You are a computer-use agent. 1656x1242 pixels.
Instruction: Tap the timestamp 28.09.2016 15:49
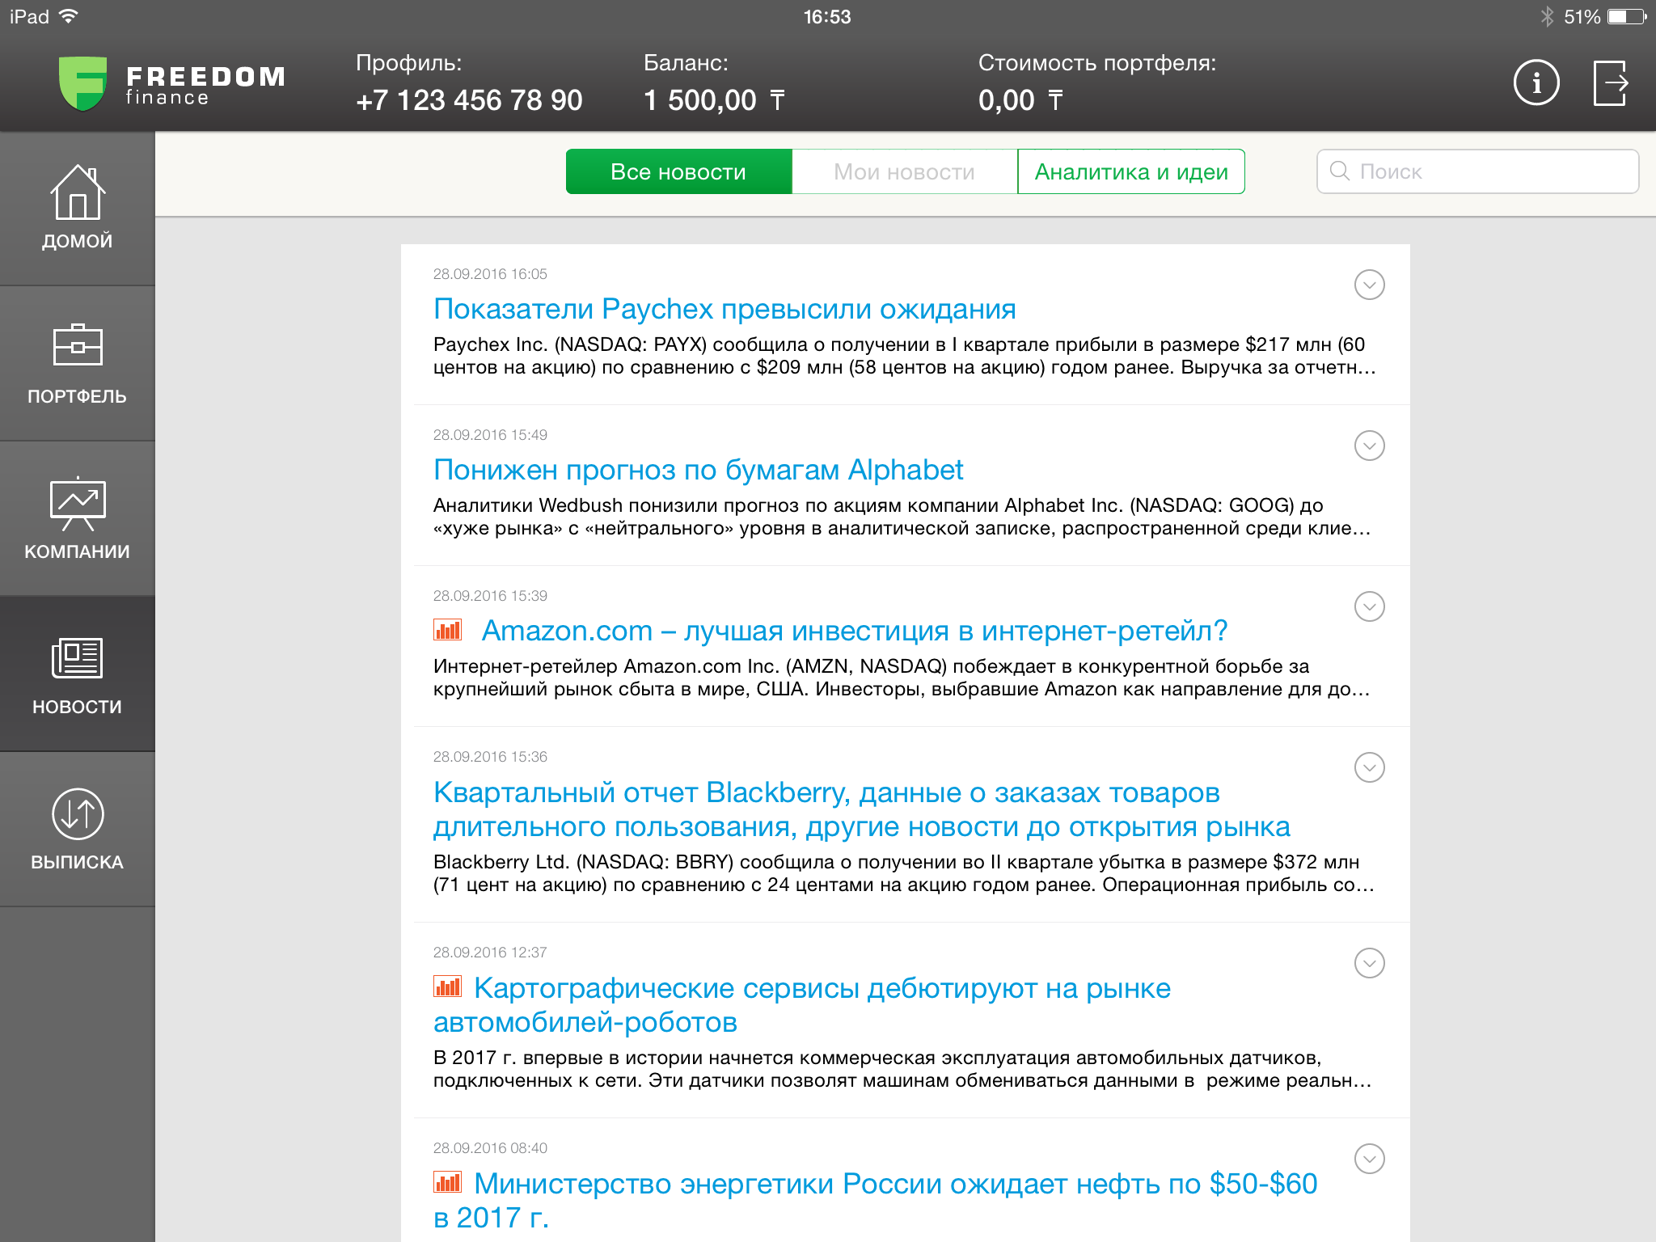(490, 435)
